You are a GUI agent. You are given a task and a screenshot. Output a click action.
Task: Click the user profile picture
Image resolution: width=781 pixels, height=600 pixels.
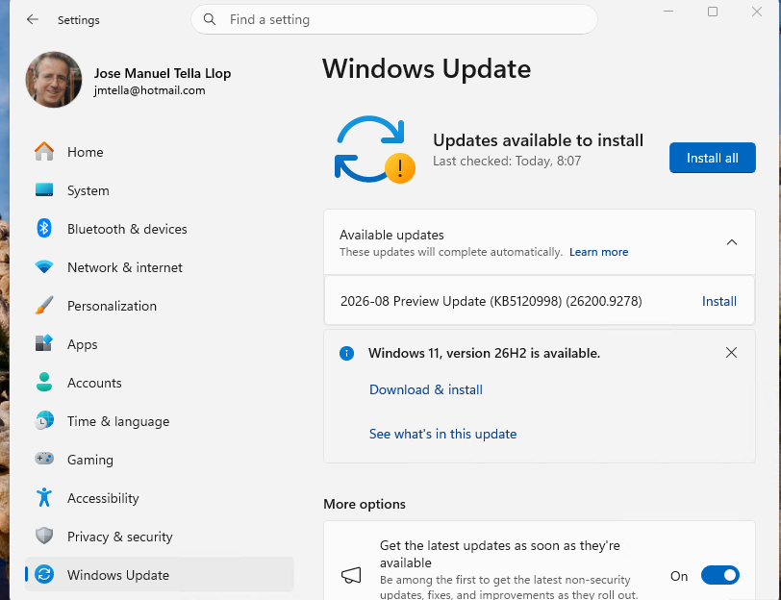click(x=54, y=80)
